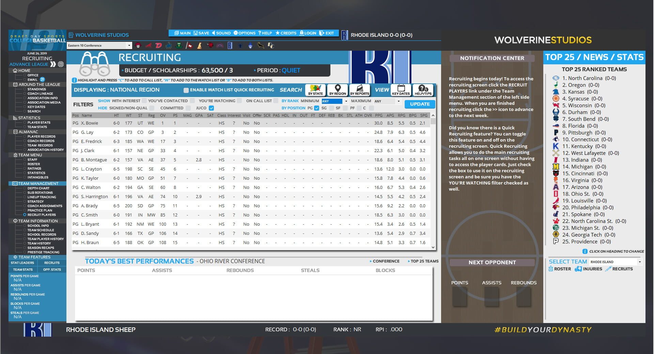Uncheck the JUCO filter
This screenshot has height=354, width=654.
tap(212, 108)
